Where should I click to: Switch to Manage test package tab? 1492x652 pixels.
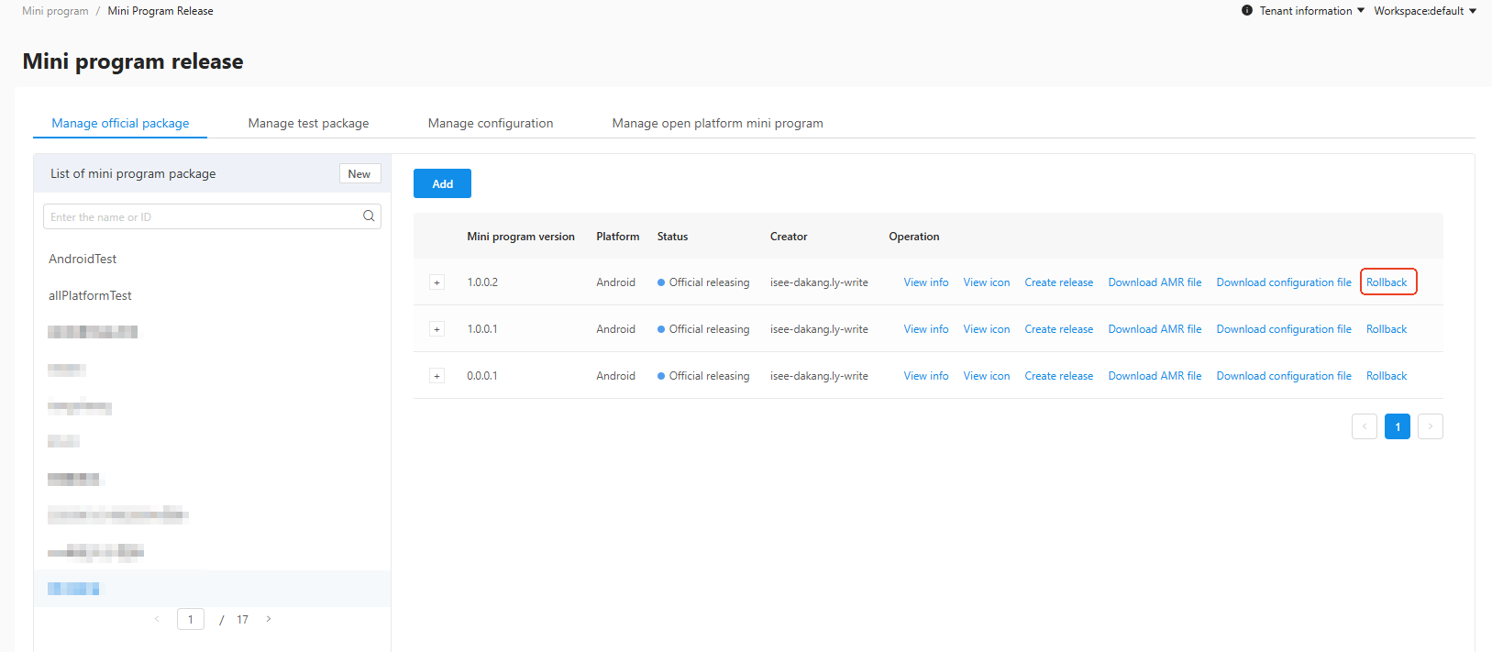[308, 123]
